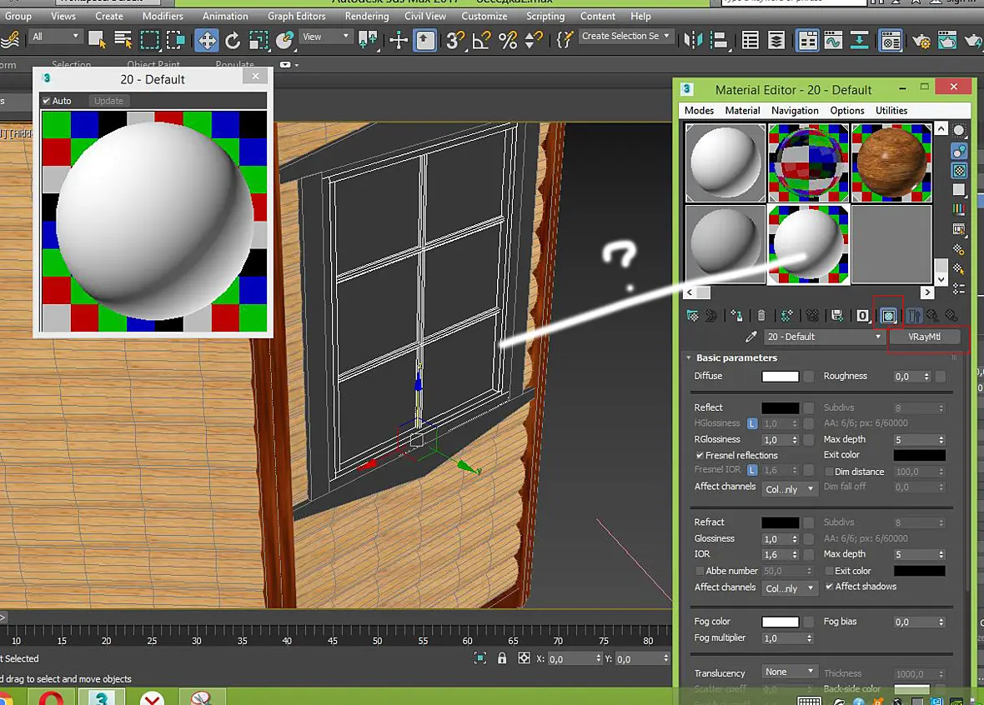The image size is (984, 705).
Task: Toggle Show End Result icon
Action: [x=914, y=316]
